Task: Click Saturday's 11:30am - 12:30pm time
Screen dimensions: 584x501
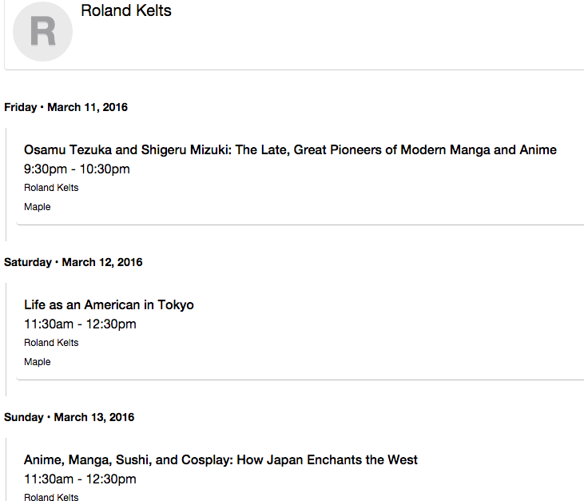Action: (80, 324)
